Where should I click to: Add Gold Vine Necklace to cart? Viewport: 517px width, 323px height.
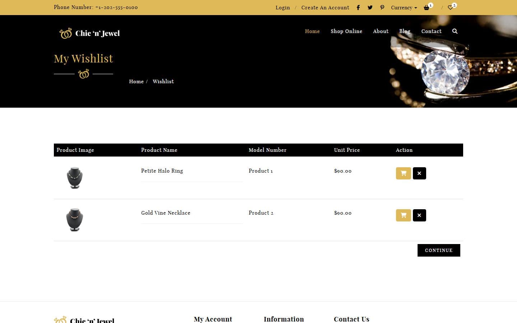click(x=404, y=215)
